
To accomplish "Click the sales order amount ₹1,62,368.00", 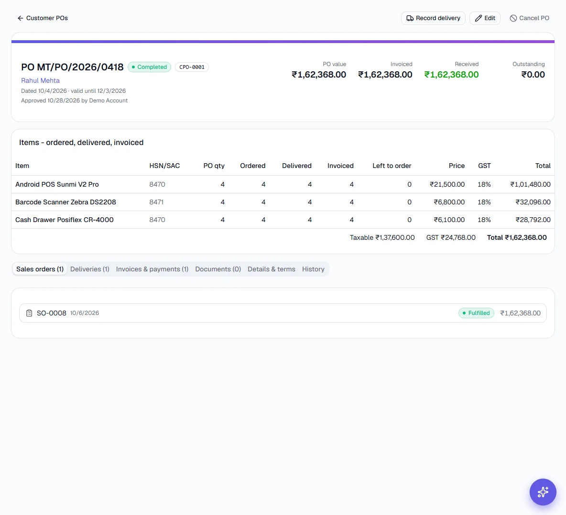I will click(x=520, y=313).
